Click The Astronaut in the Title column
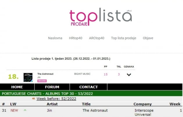 pos(95,110)
